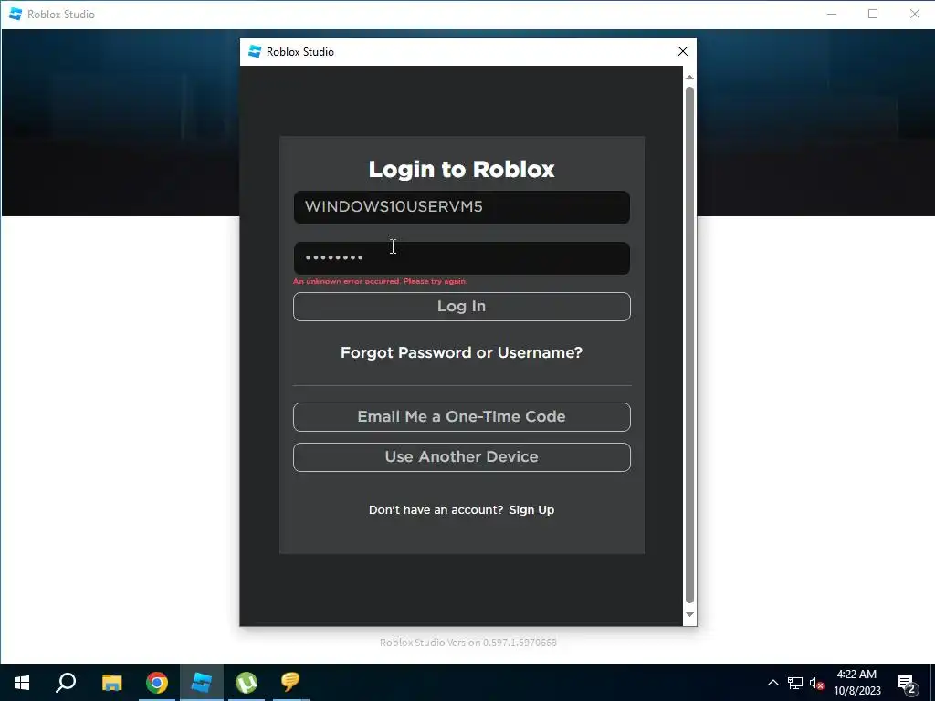The height and width of the screenshot is (701, 935).
Task: Open the muted volume tray icon
Action: [816, 683]
